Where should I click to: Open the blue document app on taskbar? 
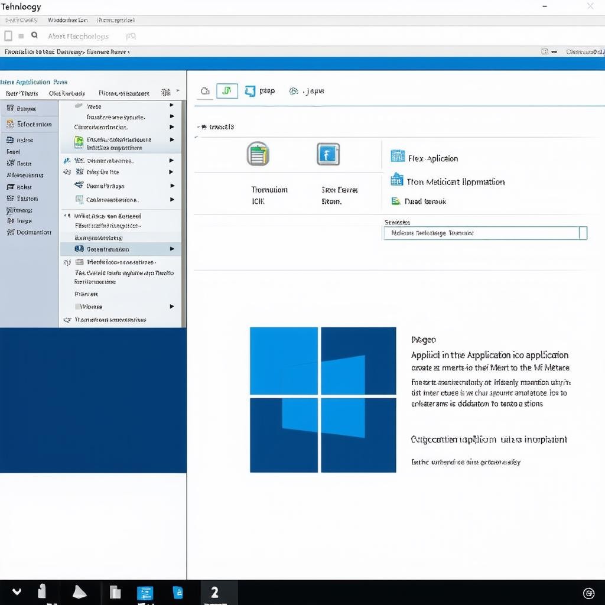point(178,592)
